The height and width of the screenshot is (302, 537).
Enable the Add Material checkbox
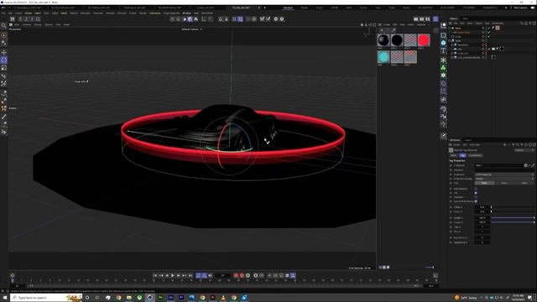click(x=476, y=189)
